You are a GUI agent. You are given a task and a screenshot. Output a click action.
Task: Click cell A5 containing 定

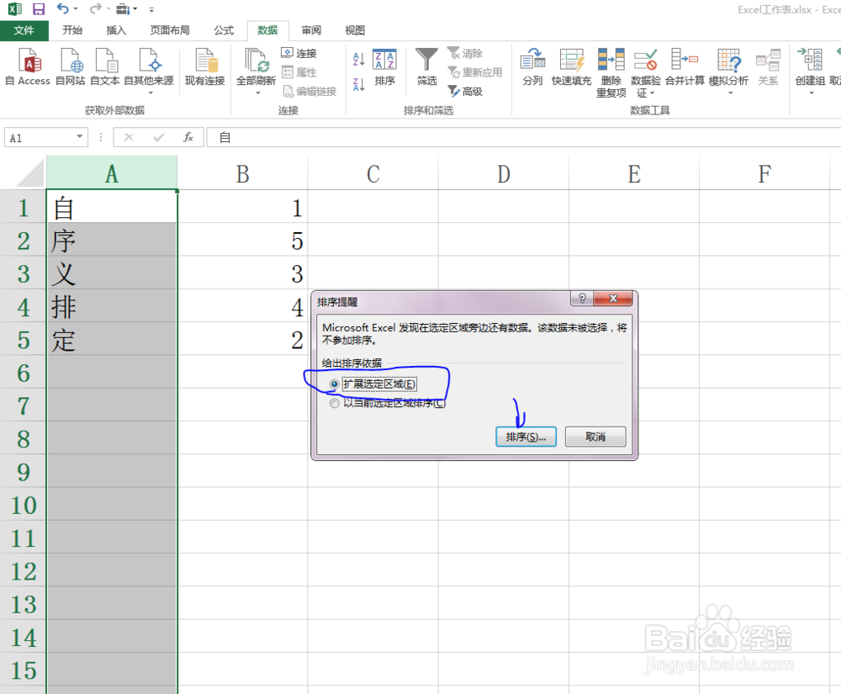112,339
